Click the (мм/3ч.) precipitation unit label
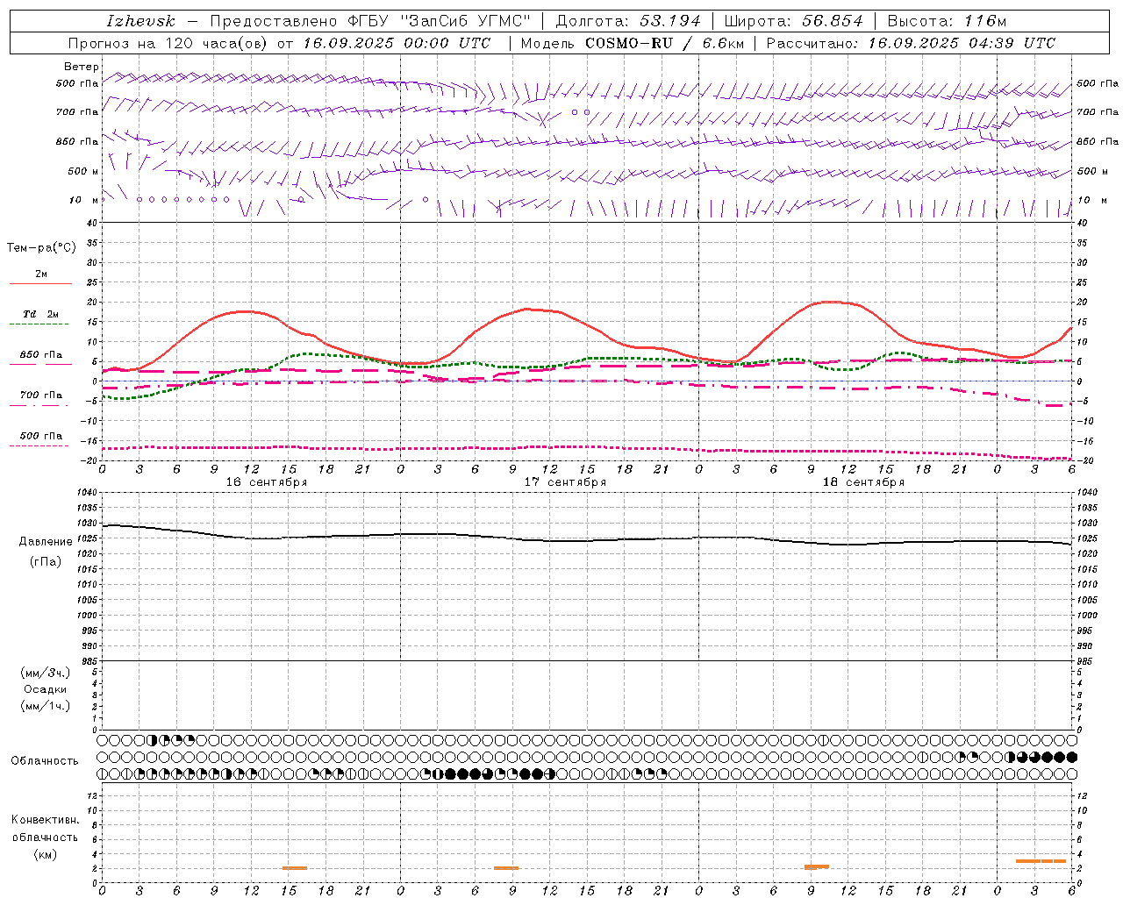The width and height of the screenshot is (1123, 898). tap(46, 673)
